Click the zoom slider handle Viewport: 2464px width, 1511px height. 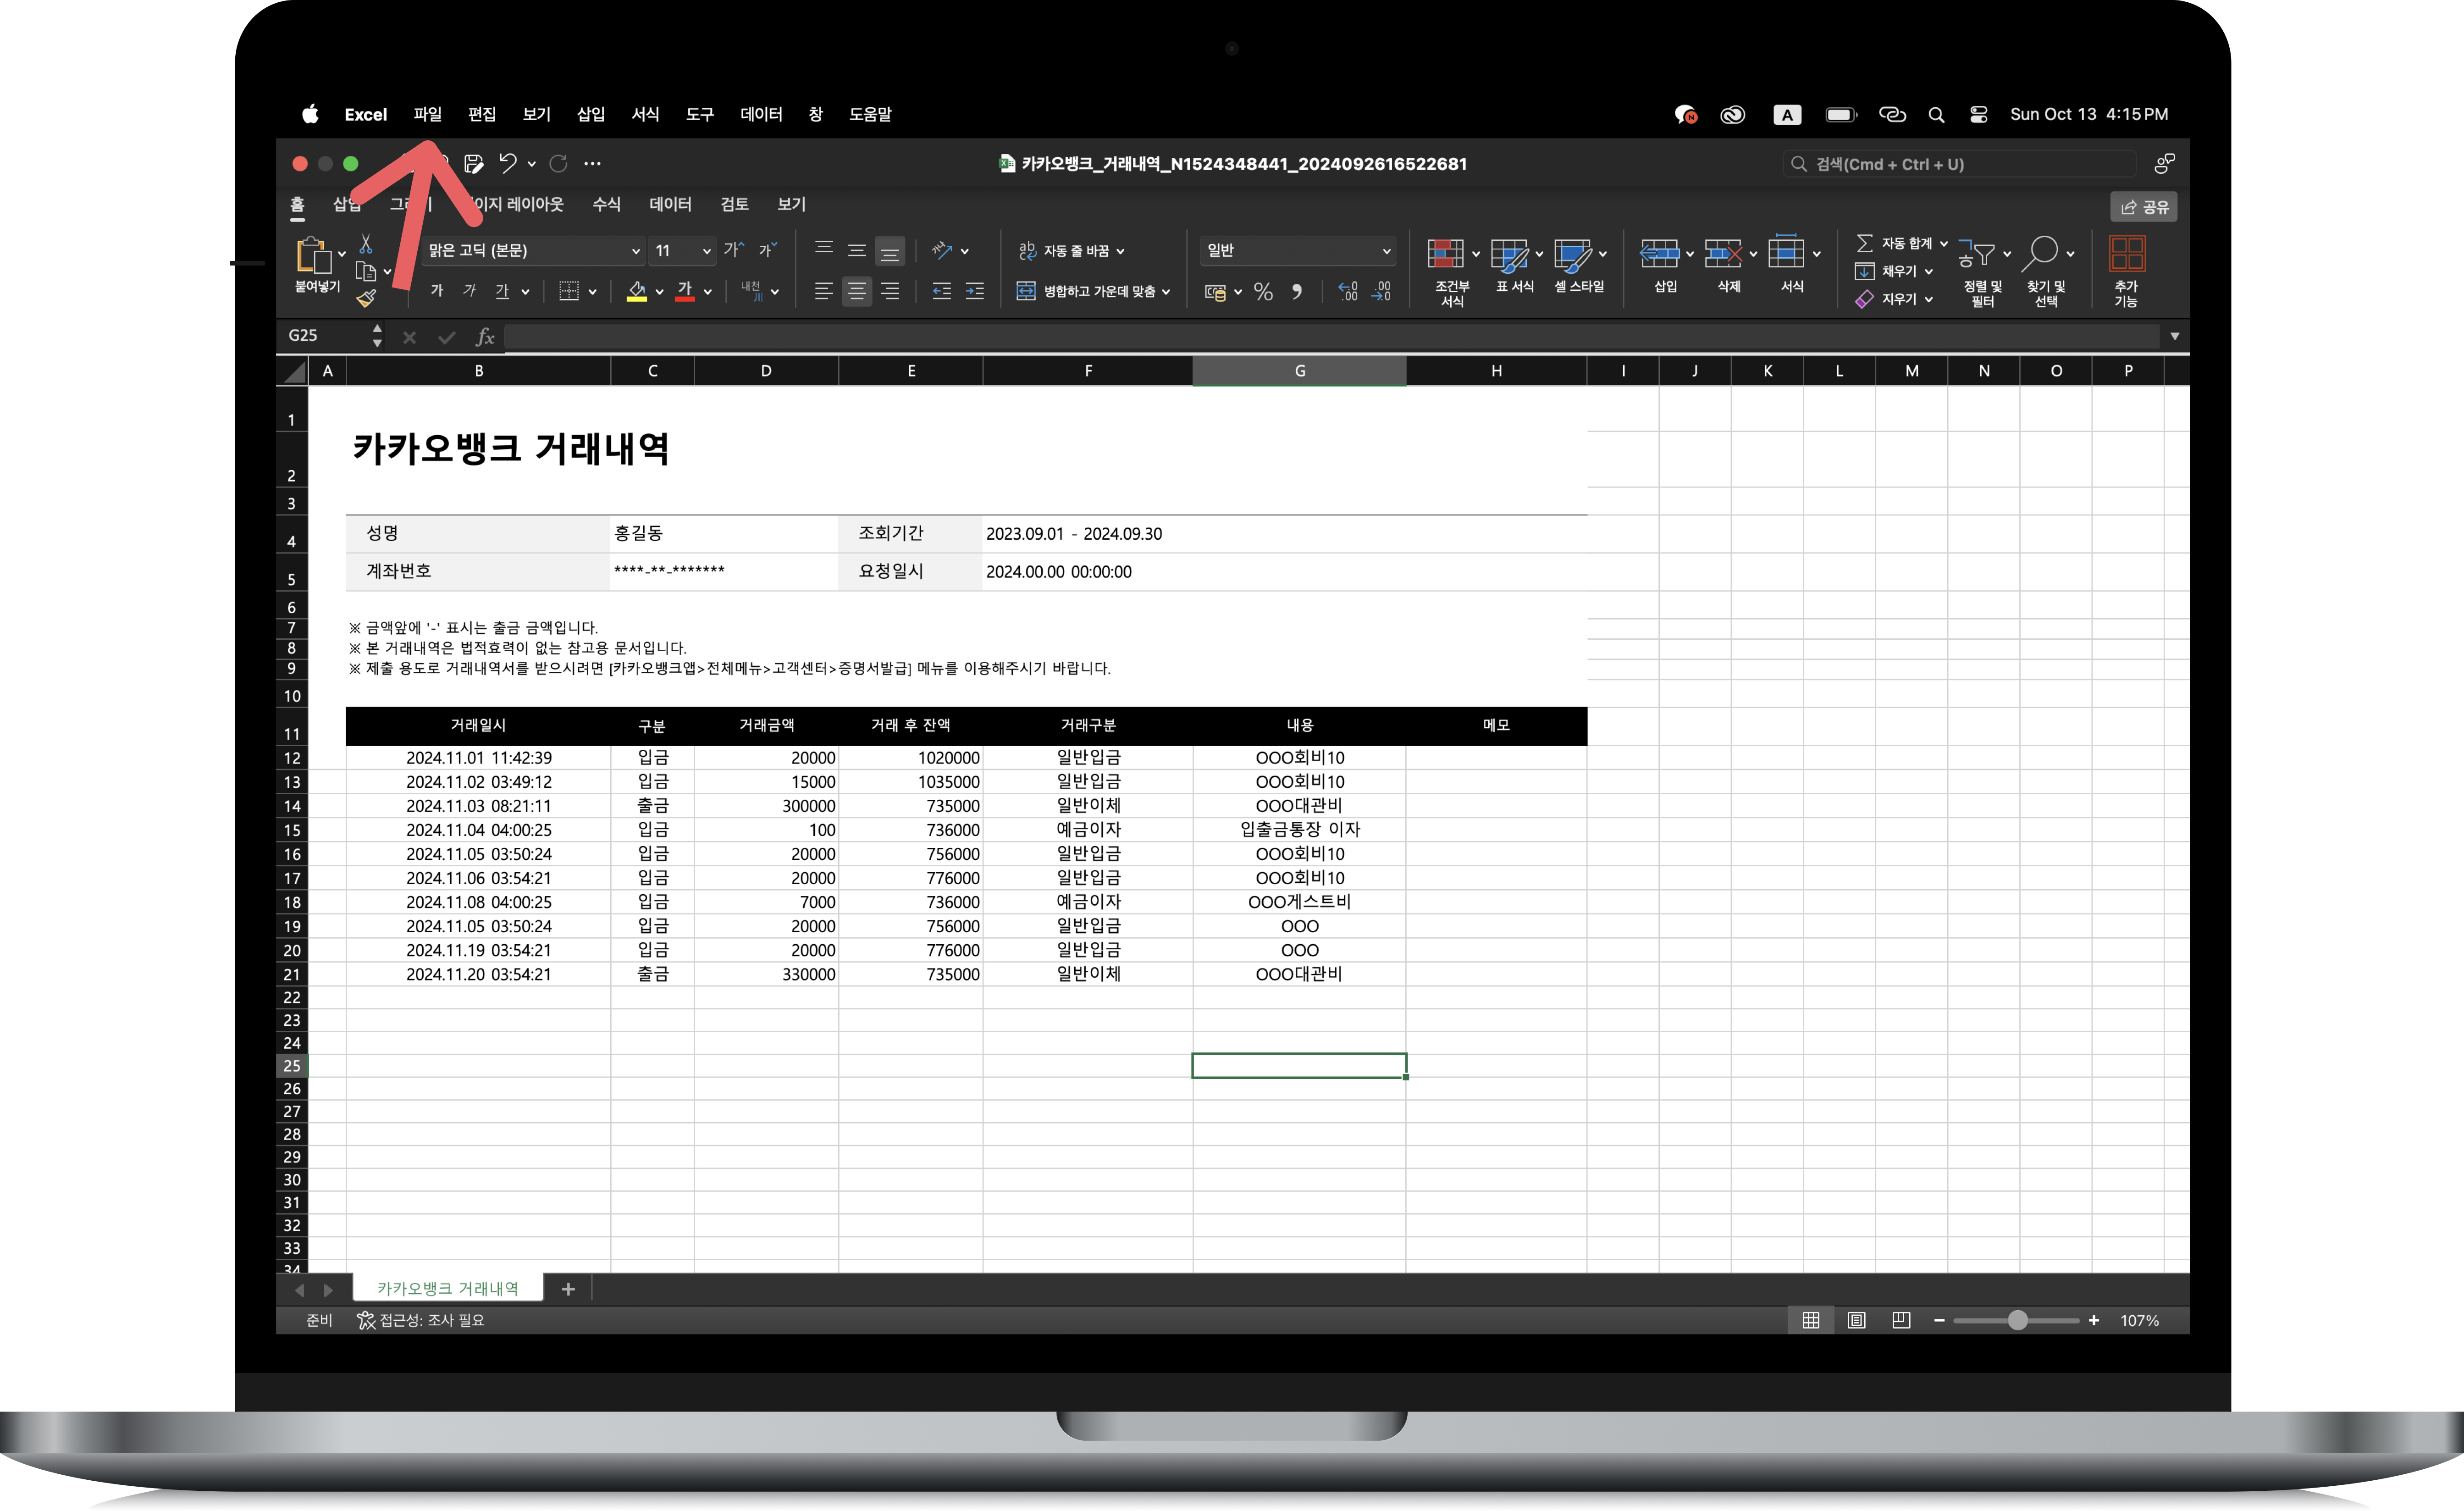tap(2018, 1320)
